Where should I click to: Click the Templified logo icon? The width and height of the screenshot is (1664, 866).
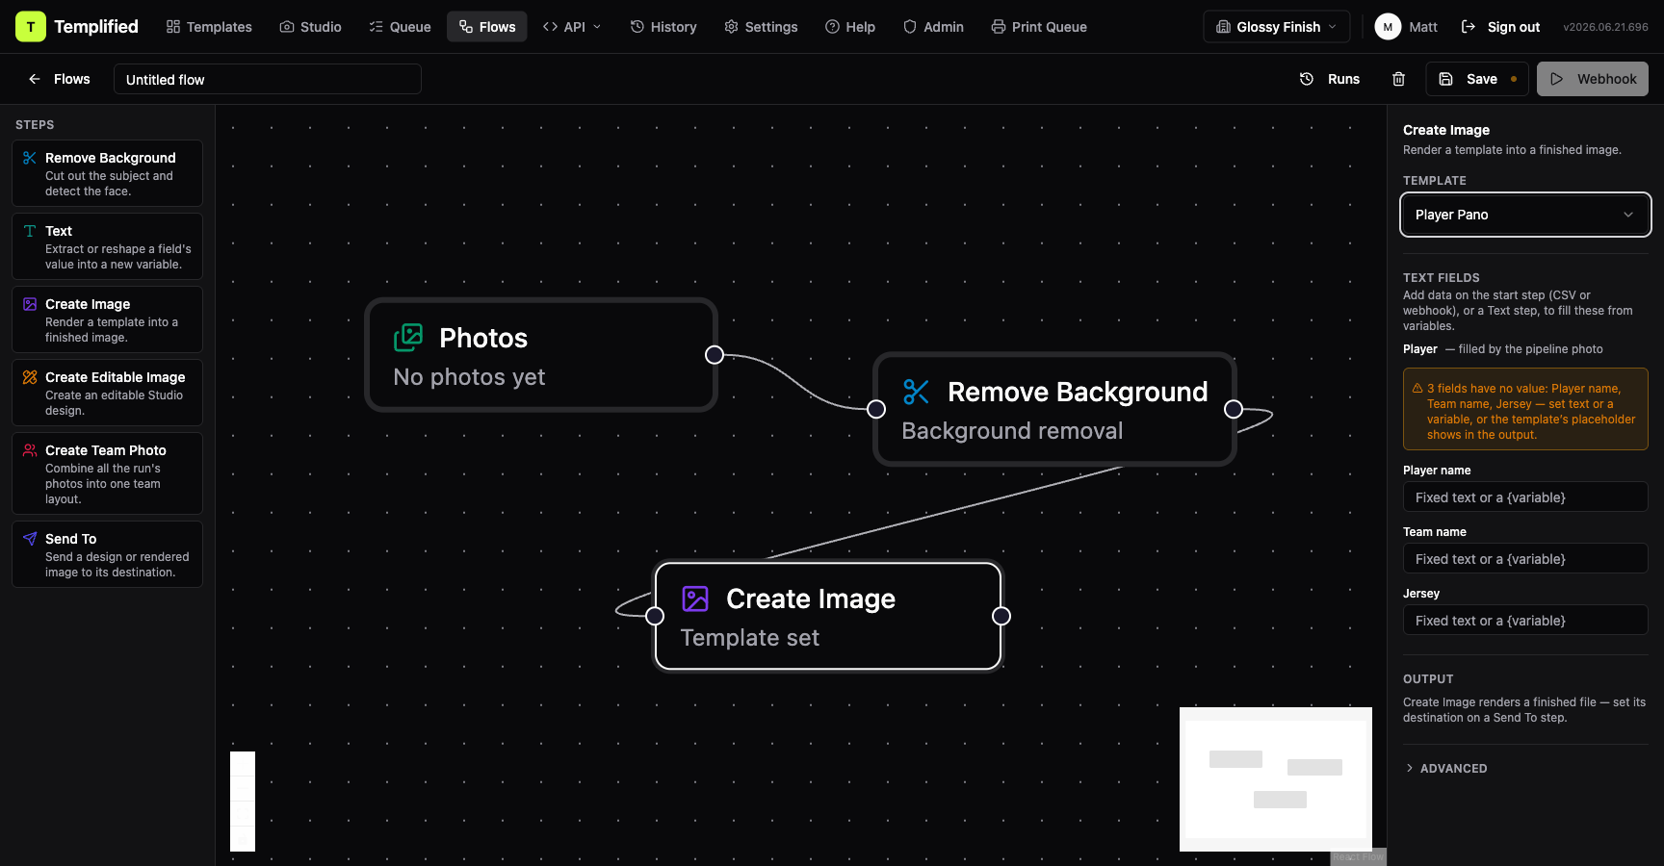pyautogui.click(x=31, y=27)
